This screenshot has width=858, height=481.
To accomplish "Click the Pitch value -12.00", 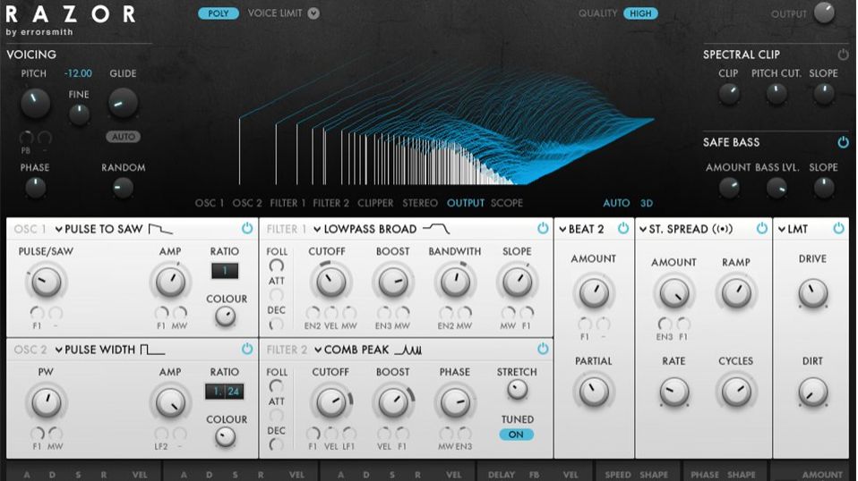I will point(78,73).
